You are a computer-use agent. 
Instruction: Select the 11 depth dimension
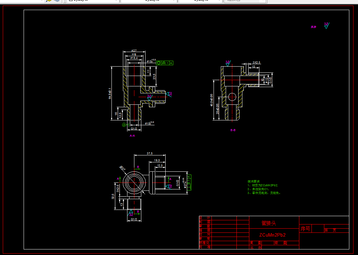click(x=149, y=71)
